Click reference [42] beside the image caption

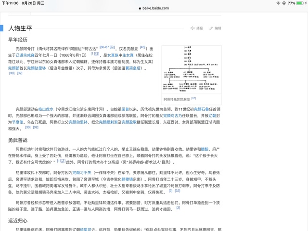coord(193,98)
